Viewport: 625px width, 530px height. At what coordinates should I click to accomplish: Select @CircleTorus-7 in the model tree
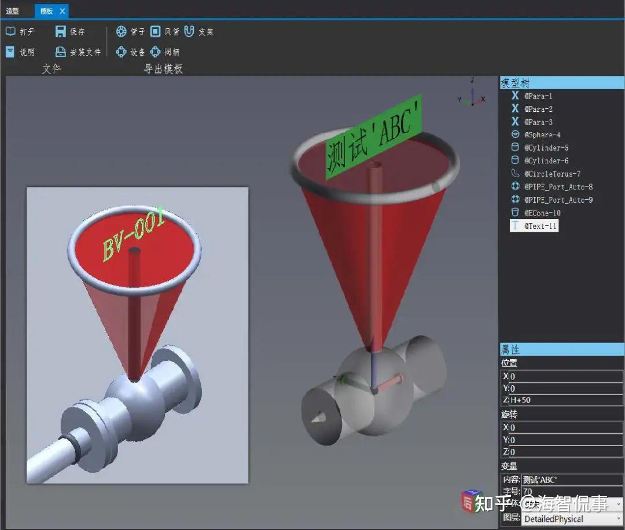550,173
